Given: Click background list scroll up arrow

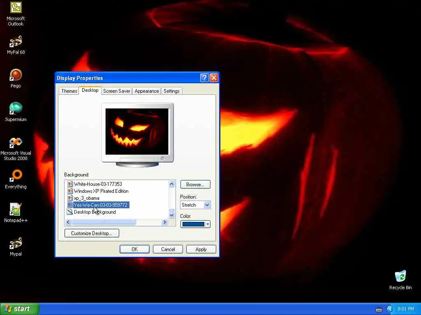Looking at the screenshot, I should click(x=172, y=184).
